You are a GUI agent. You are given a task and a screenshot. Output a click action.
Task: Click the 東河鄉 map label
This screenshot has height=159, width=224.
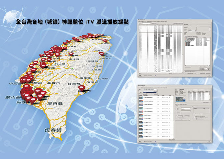[93, 82]
